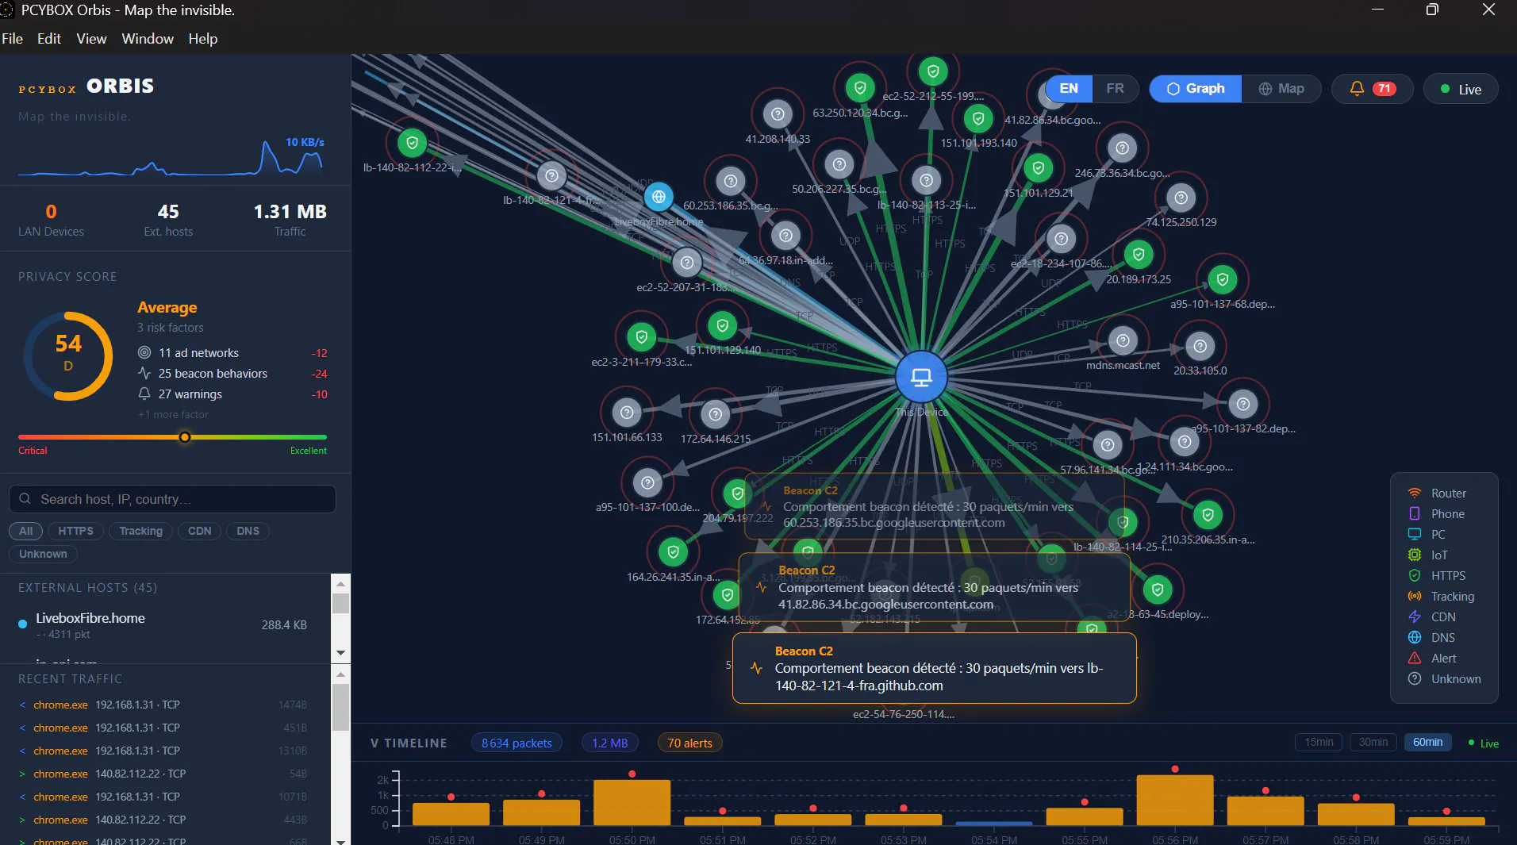
Task: Select the 20.33.105.0 unknown node
Action: click(x=1200, y=346)
